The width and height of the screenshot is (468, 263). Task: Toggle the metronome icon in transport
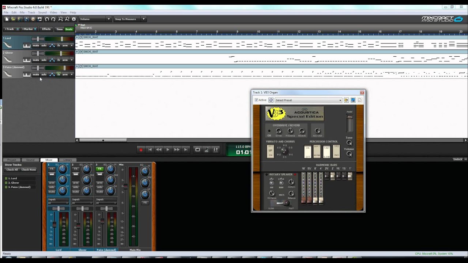tap(207, 149)
